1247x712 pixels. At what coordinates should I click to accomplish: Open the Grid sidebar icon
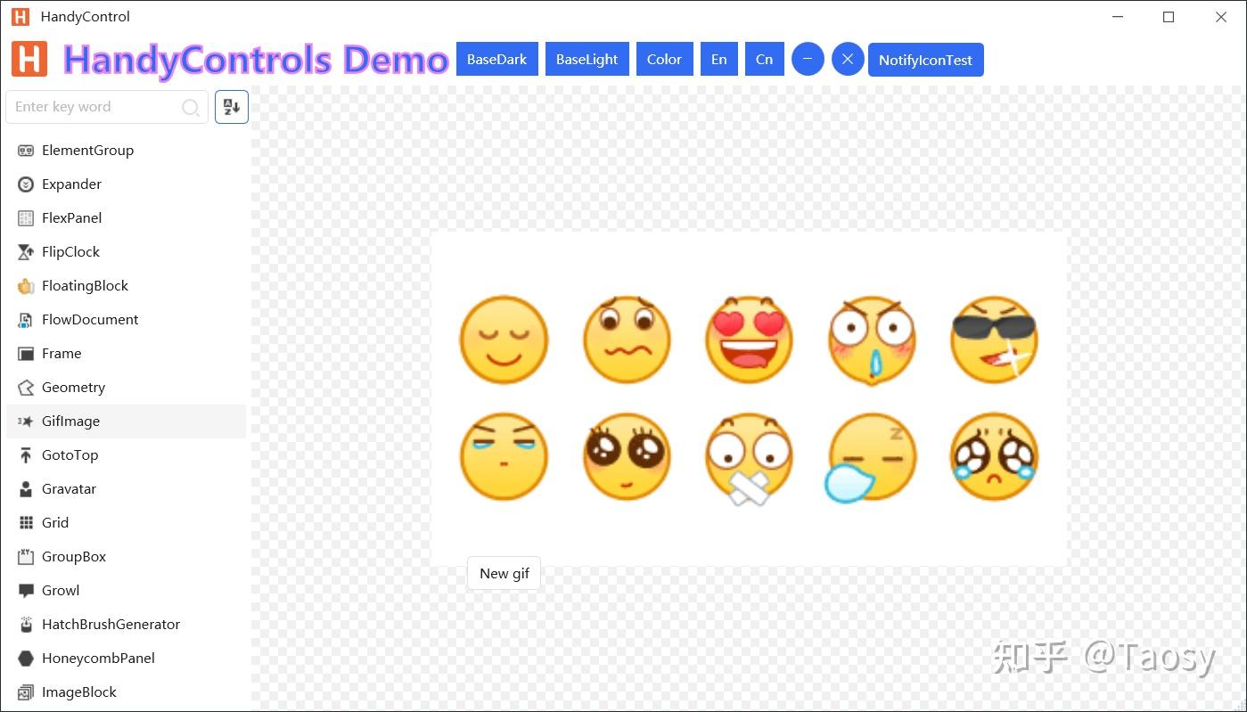click(26, 523)
